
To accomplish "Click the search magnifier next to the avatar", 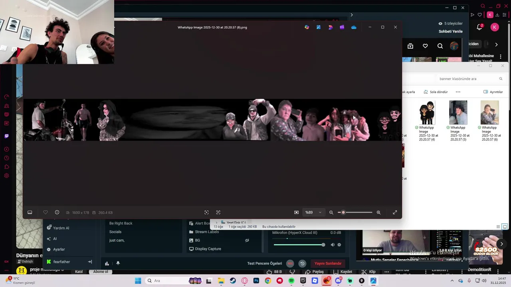I will click(x=440, y=46).
